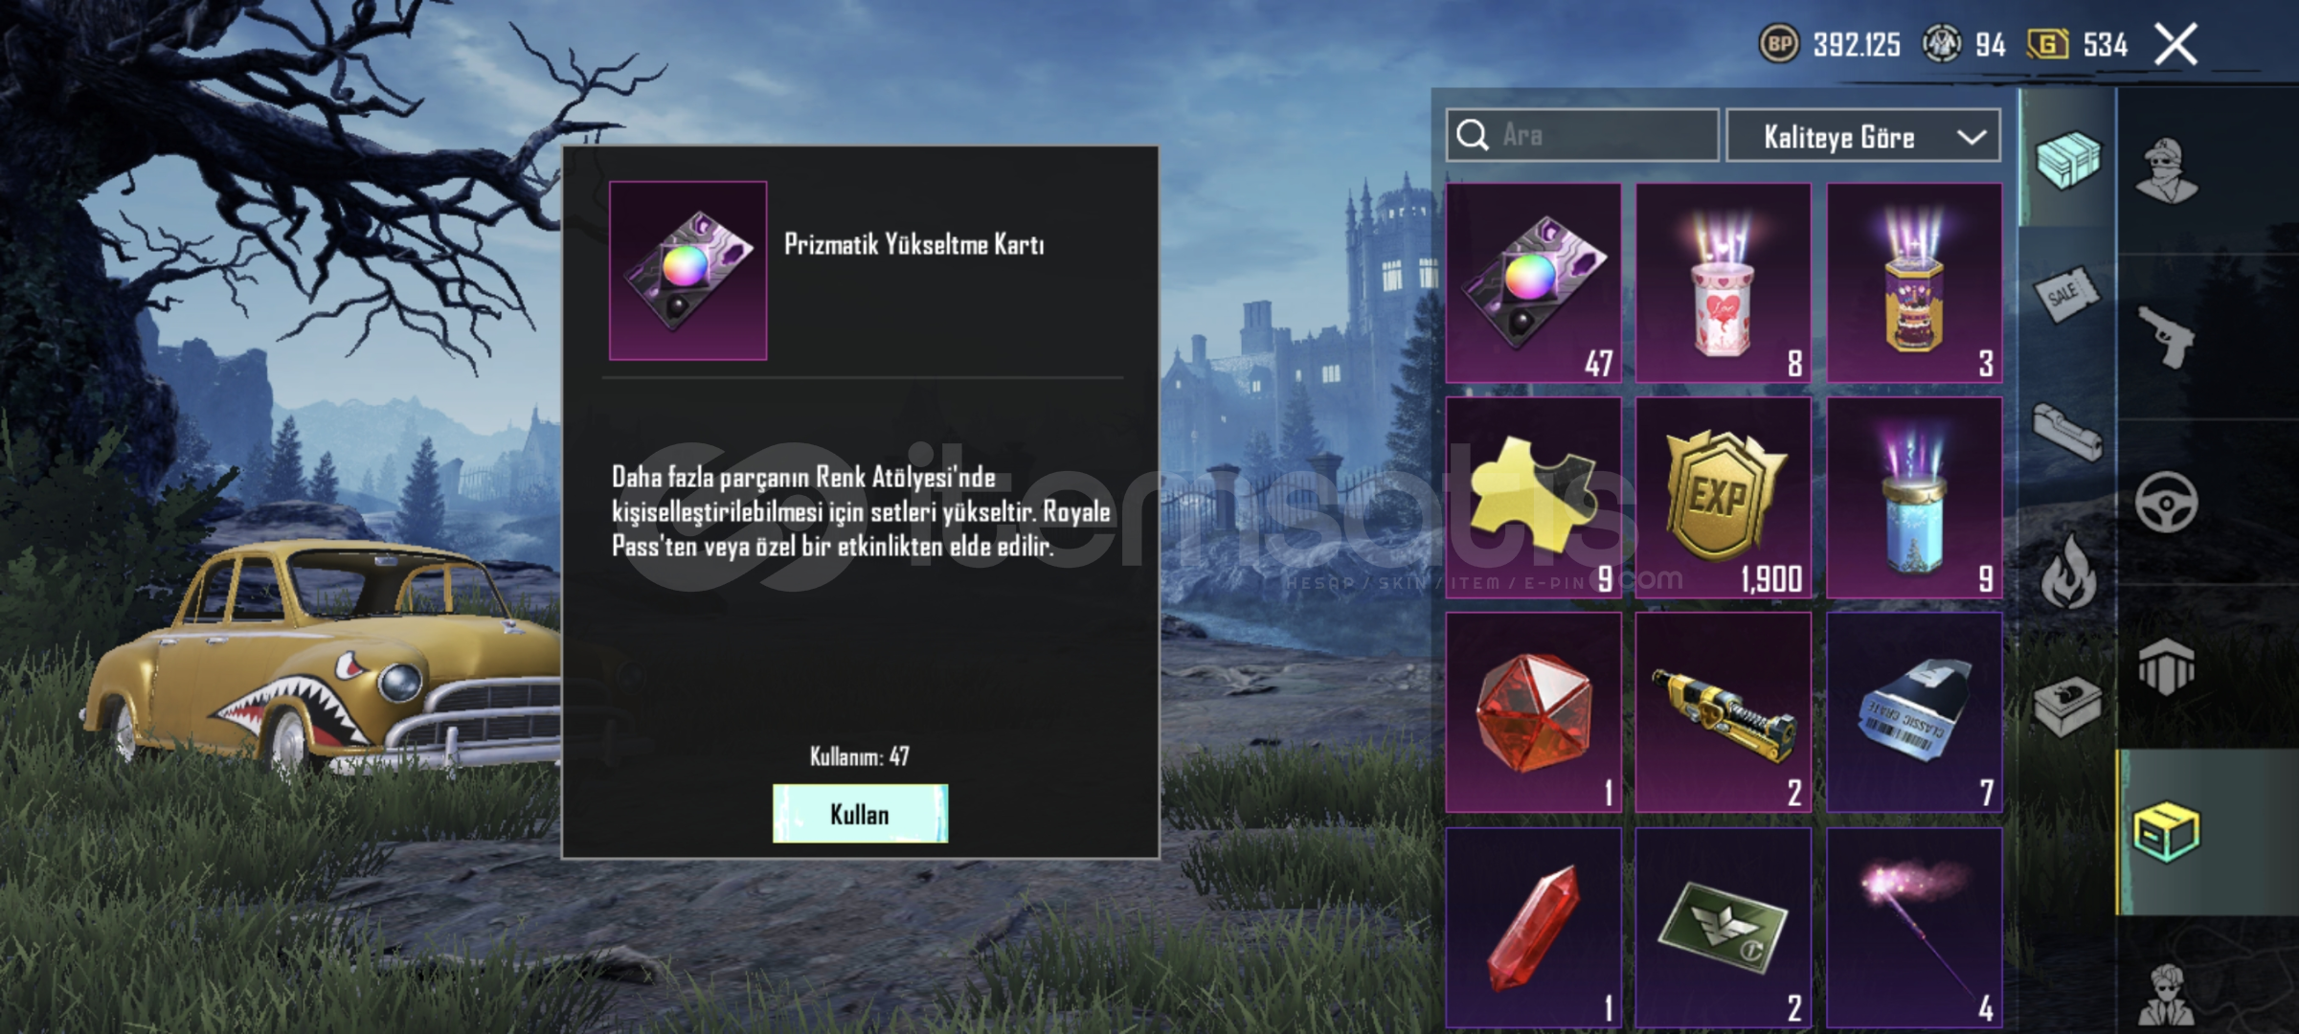This screenshot has width=2299, height=1034.
Task: Pick the red gem polyhedron item
Action: (1533, 712)
